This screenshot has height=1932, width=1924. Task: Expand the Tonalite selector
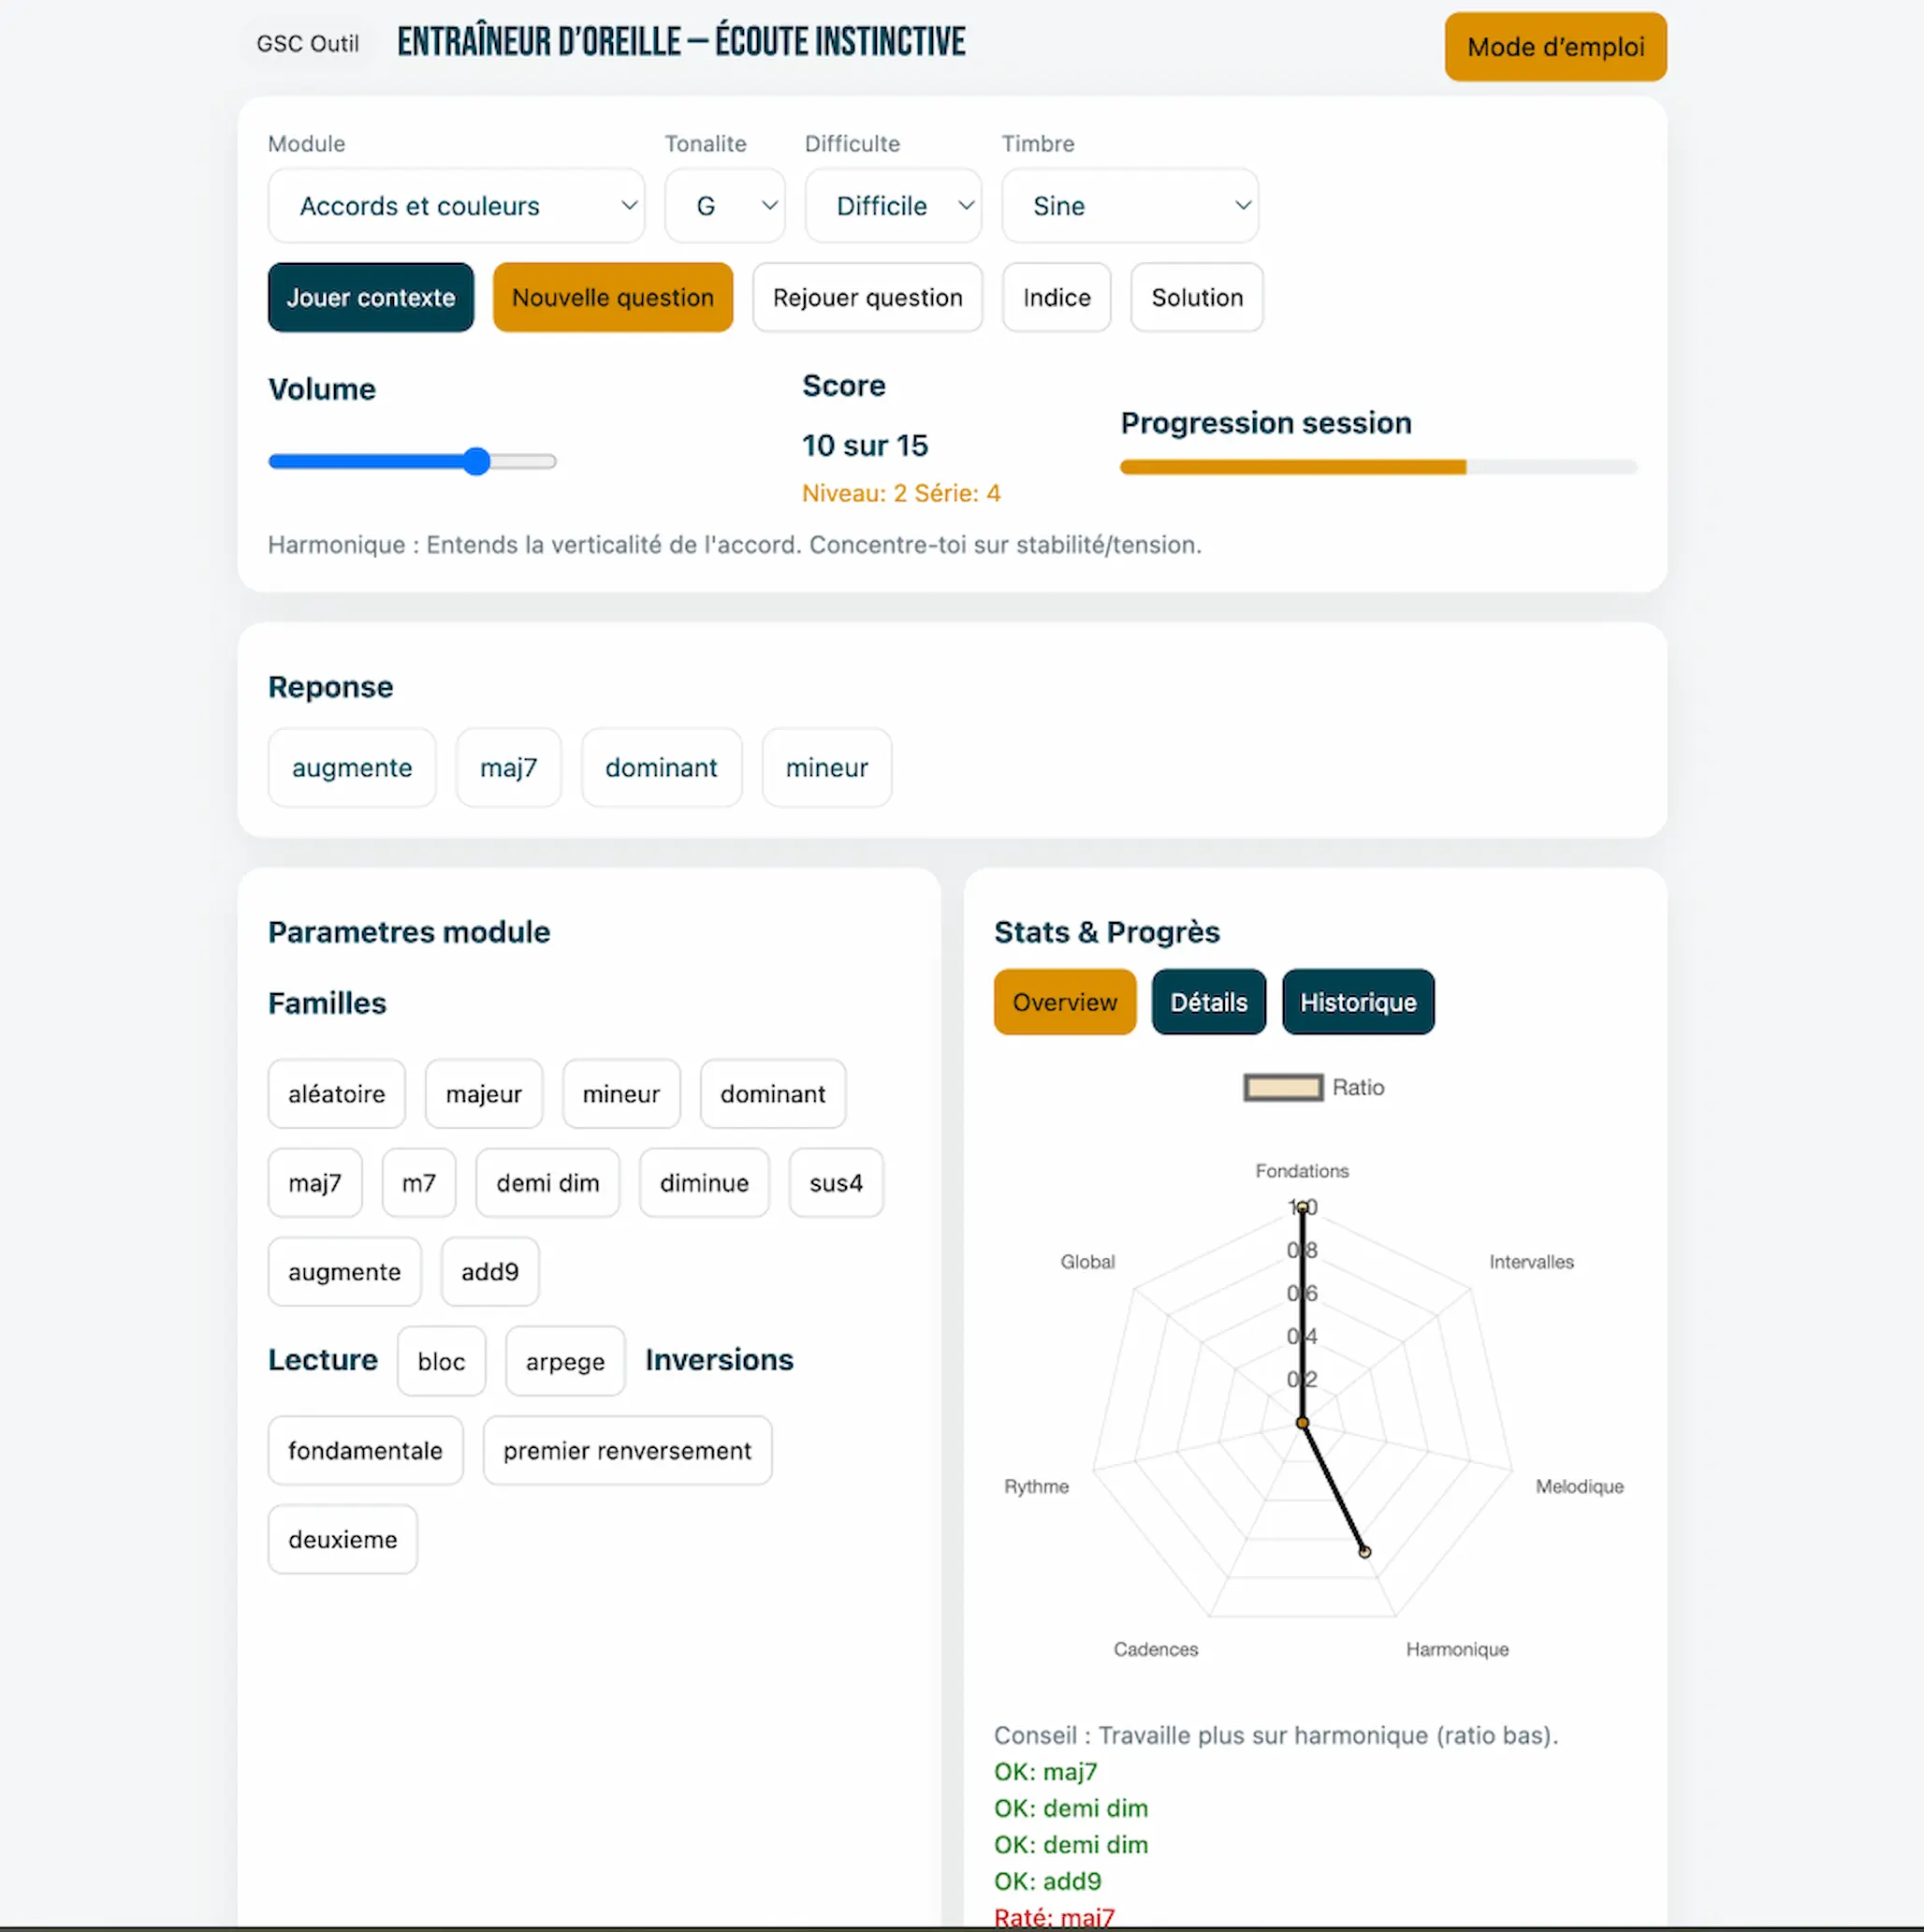click(x=724, y=206)
